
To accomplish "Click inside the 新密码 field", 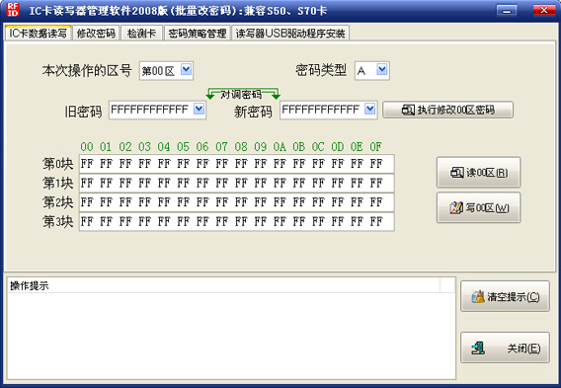I will point(329,110).
